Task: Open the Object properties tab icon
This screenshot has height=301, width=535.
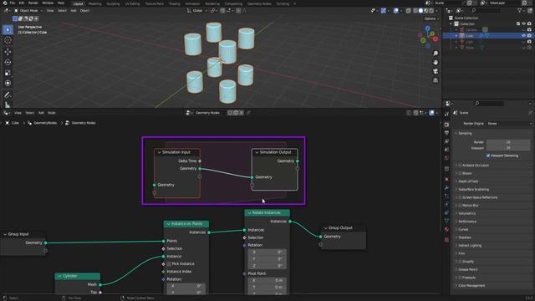Action: point(446,179)
